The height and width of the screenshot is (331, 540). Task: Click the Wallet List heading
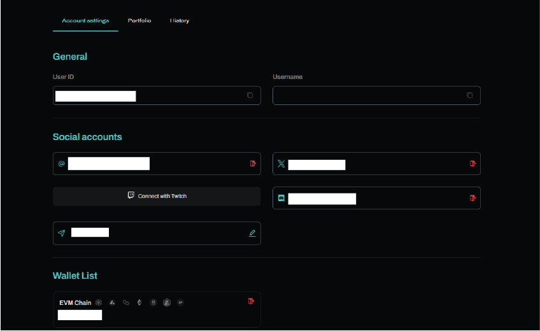(x=75, y=276)
